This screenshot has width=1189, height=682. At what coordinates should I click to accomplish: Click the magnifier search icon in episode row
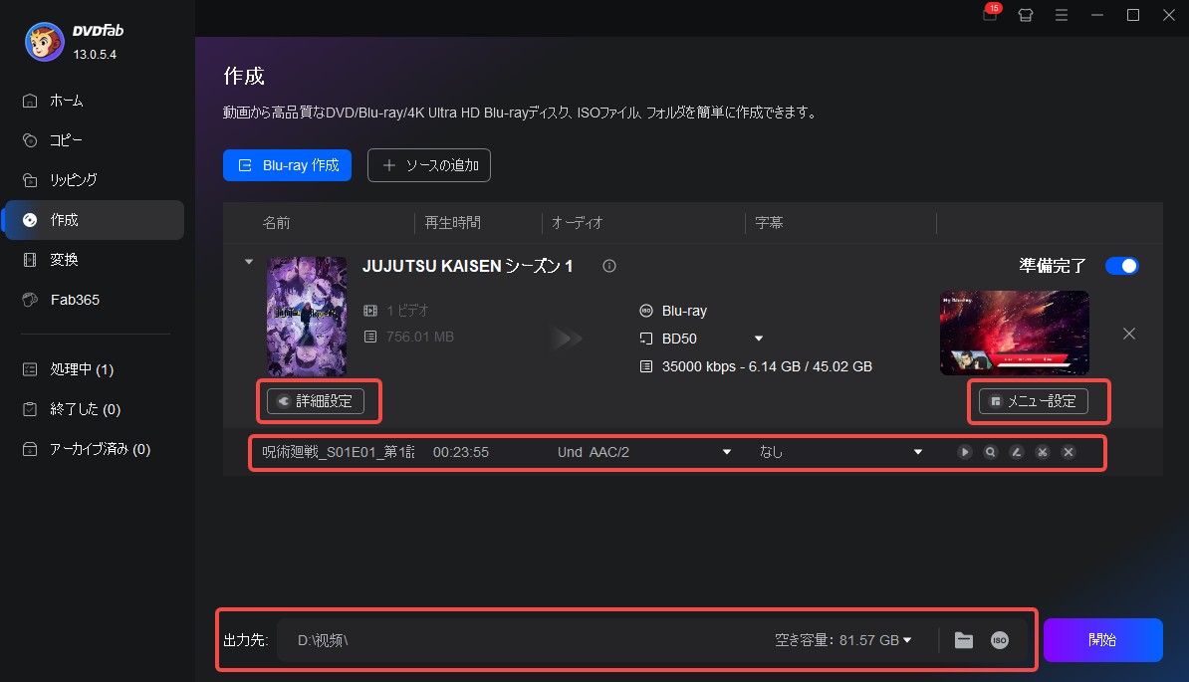click(x=991, y=452)
